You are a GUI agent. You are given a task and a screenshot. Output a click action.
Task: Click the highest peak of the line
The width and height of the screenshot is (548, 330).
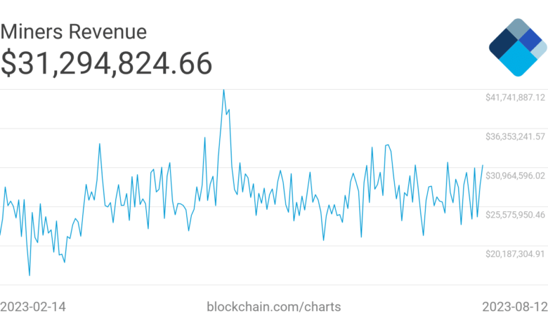click(x=223, y=90)
